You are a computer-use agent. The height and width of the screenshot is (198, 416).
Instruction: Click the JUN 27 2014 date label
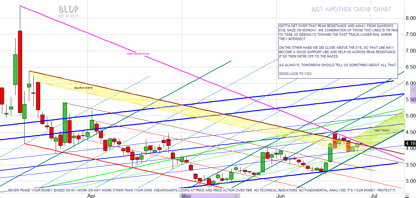pos(68,15)
